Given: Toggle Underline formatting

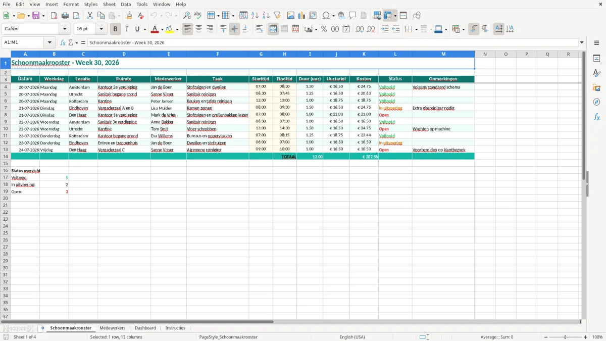Looking at the screenshot, I should pos(137,29).
